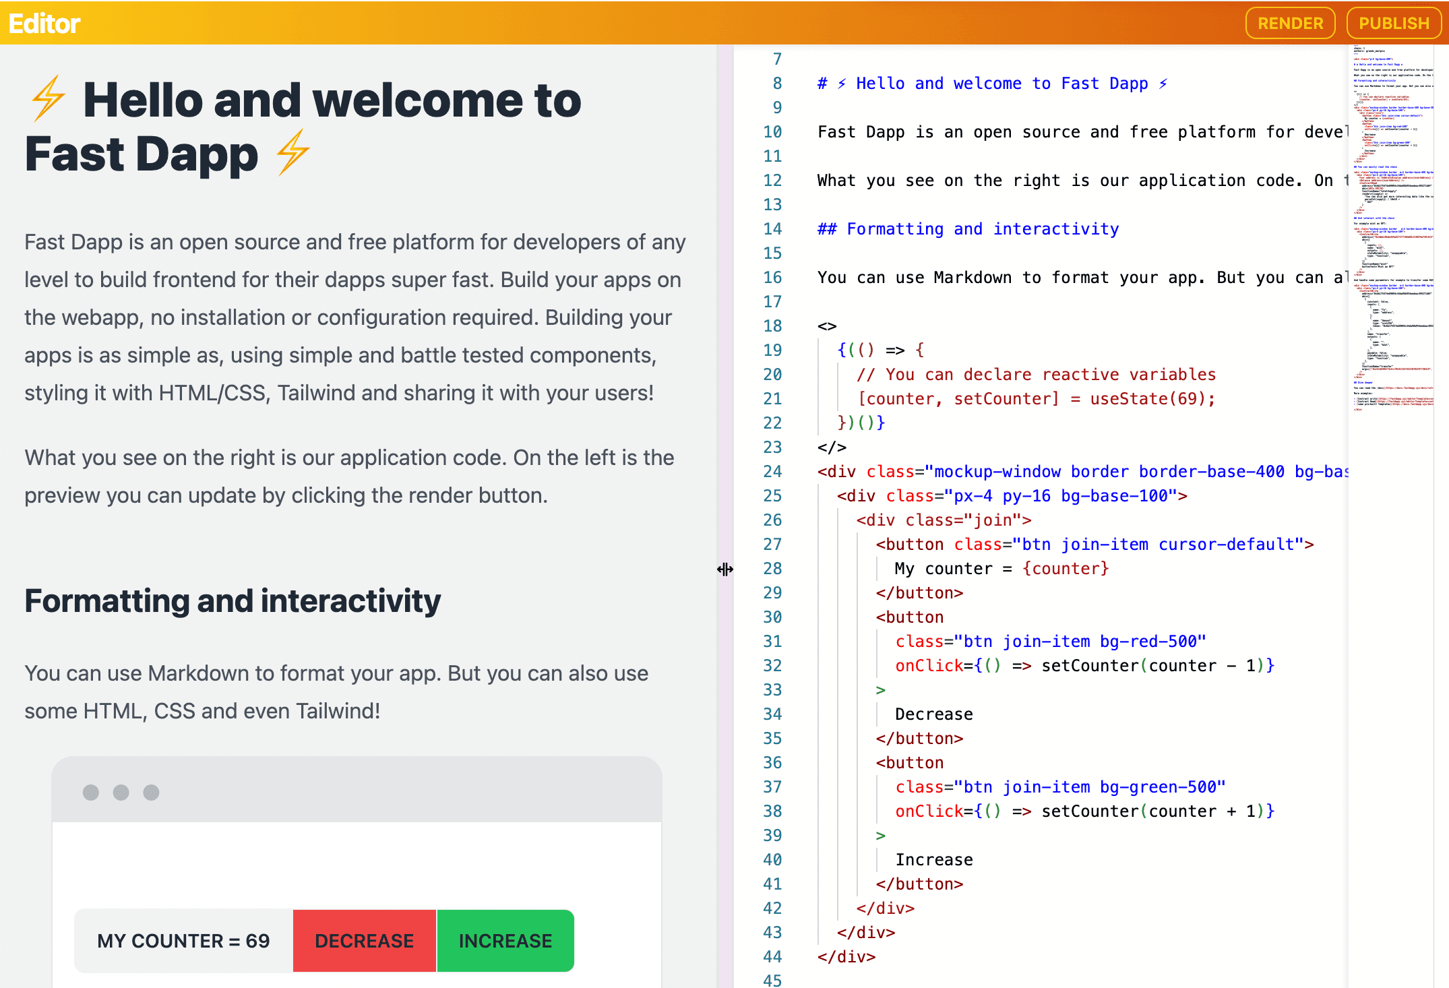1449x988 pixels.
Task: Click the 'setCounter(counter + 1)' onClick line
Action: pos(1085,811)
